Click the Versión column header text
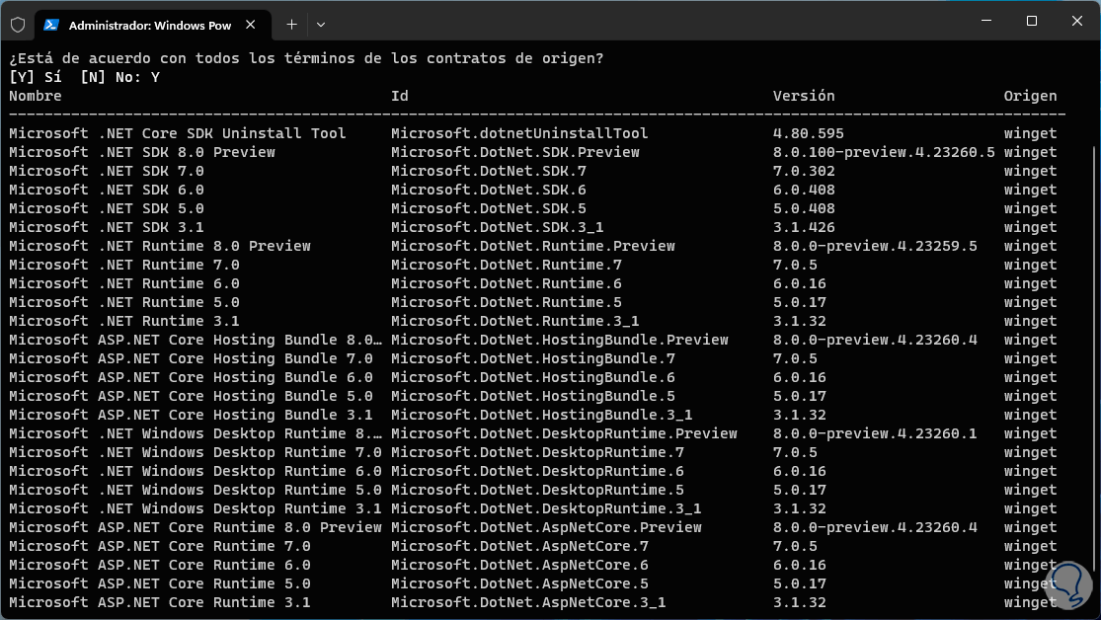Viewport: 1101px width, 620px height. (x=804, y=96)
